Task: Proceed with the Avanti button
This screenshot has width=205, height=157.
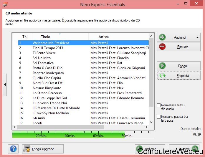Action: tap(184, 149)
